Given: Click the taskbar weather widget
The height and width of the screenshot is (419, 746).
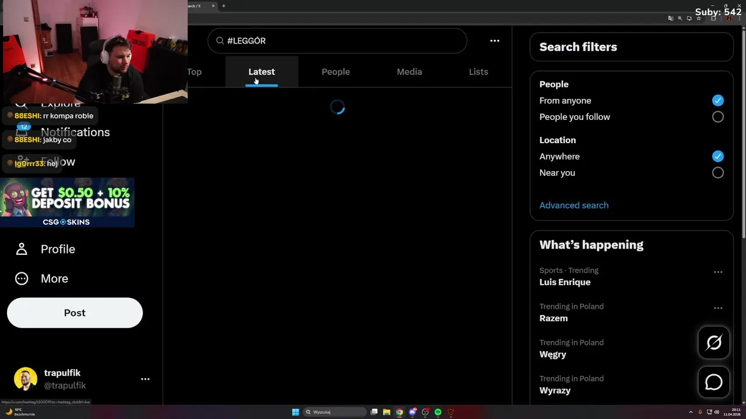Looking at the screenshot, I should 20,412.
